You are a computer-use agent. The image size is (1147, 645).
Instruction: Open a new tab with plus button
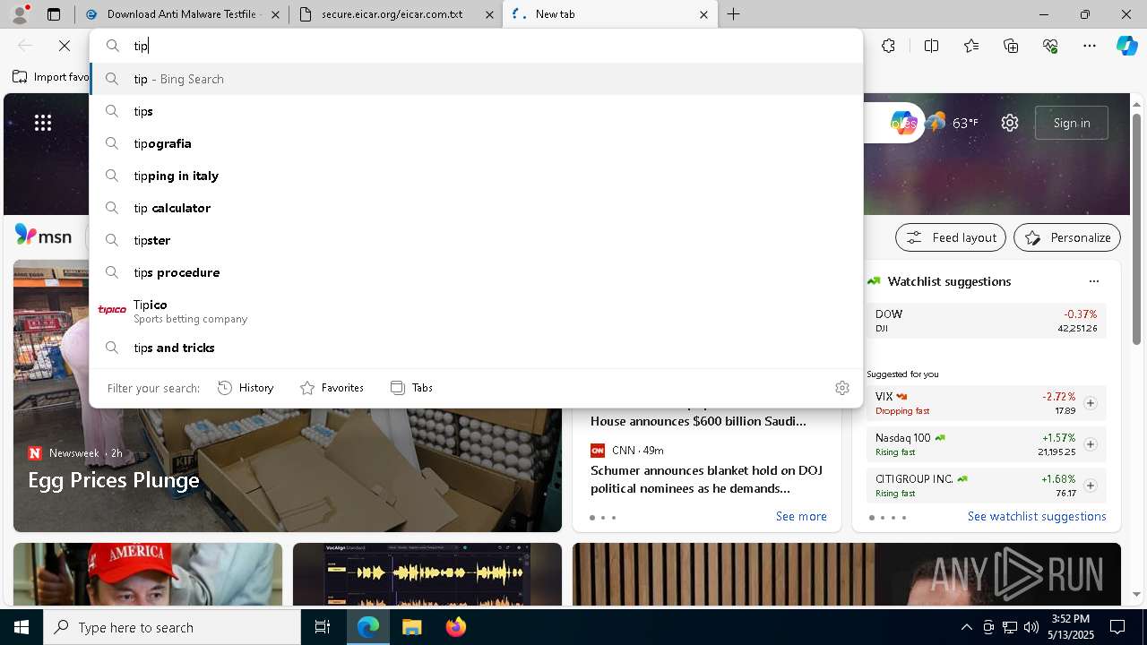pyautogui.click(x=733, y=14)
